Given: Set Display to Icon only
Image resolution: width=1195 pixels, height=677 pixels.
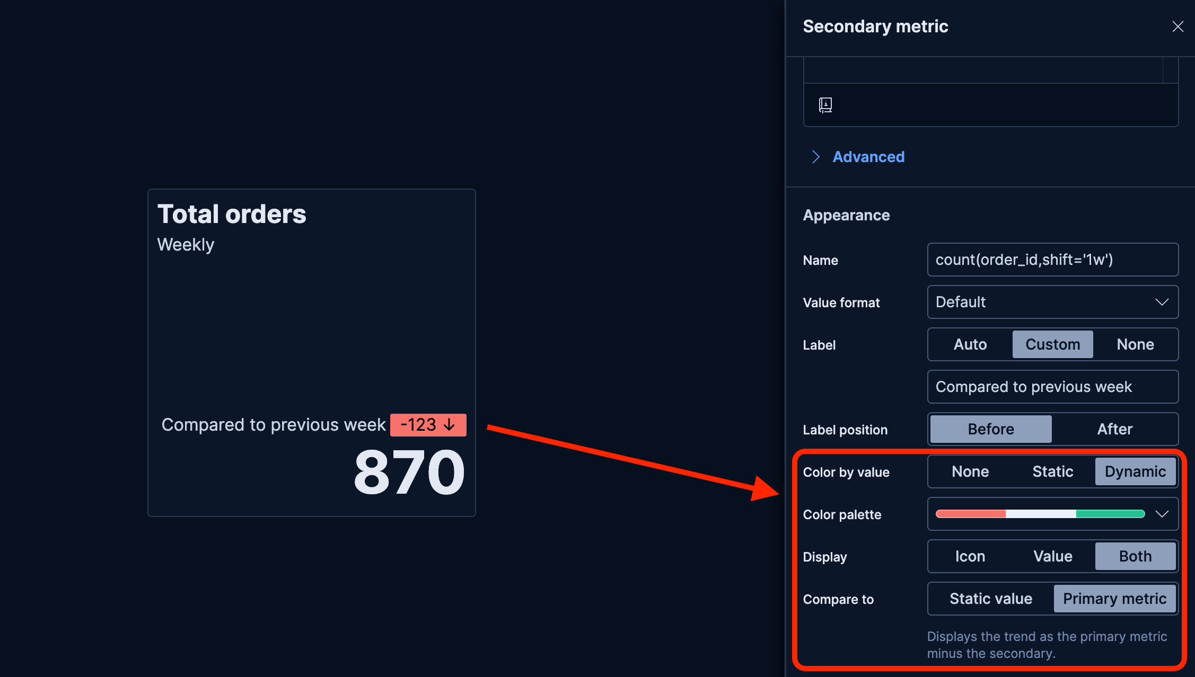Looking at the screenshot, I should point(970,556).
